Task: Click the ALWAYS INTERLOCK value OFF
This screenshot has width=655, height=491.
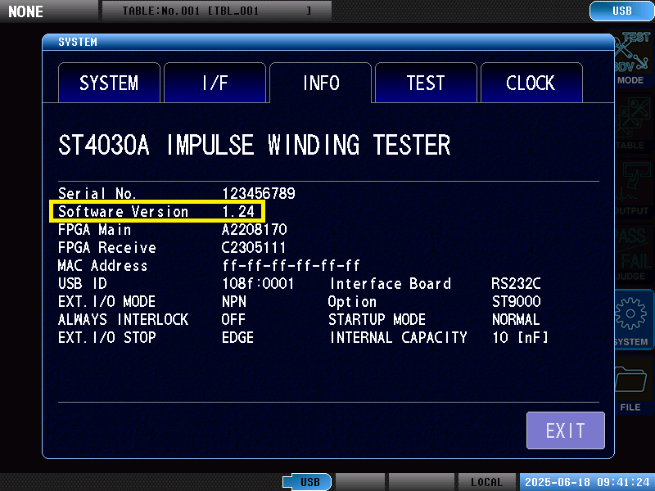Action: tap(233, 319)
